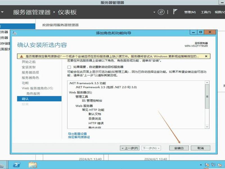Show hidden system tray icons
The image size is (225, 169).
pos(201,165)
